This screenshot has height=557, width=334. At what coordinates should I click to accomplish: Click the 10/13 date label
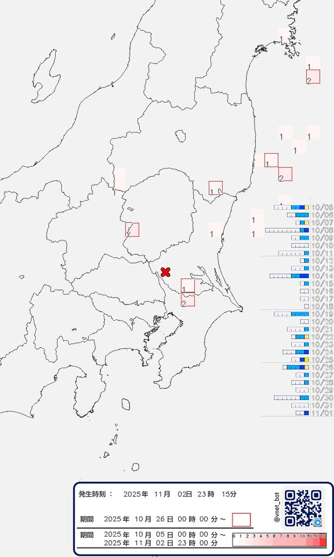[322, 268]
